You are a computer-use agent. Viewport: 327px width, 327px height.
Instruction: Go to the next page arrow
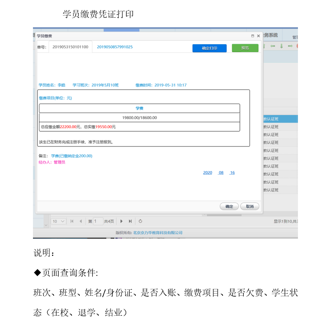(121, 221)
